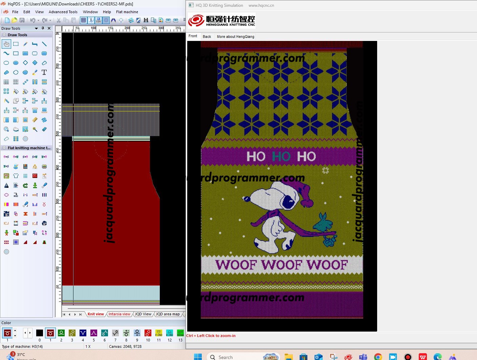Select the Text tool in Draw Tools

coord(44,72)
